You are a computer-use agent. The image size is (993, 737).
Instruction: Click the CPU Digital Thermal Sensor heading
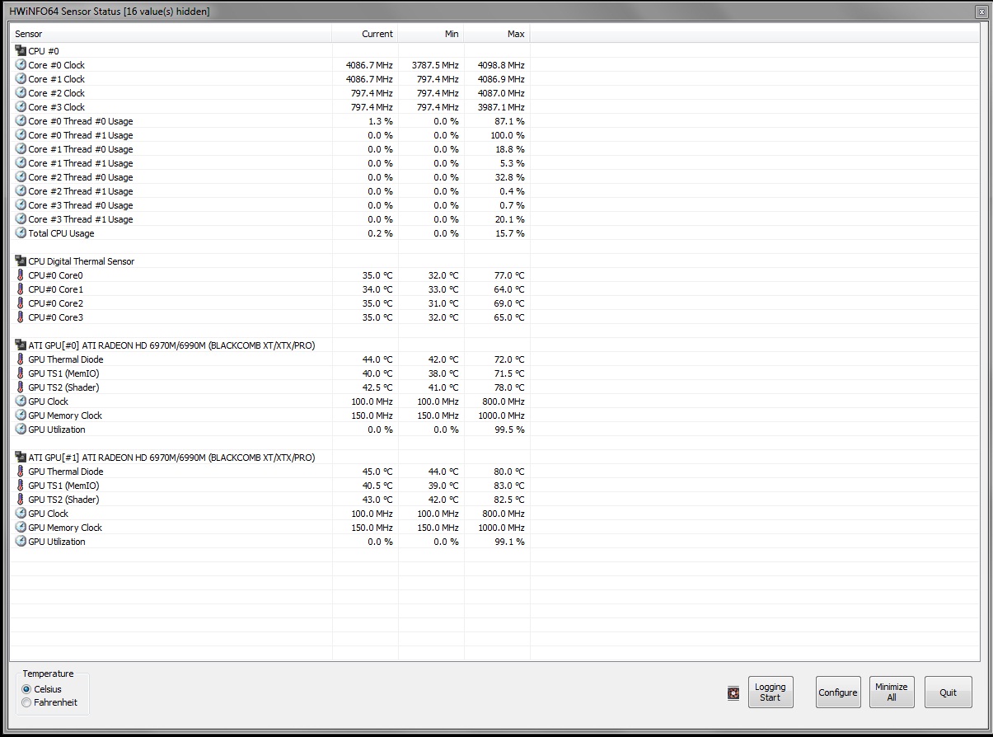[x=81, y=261]
